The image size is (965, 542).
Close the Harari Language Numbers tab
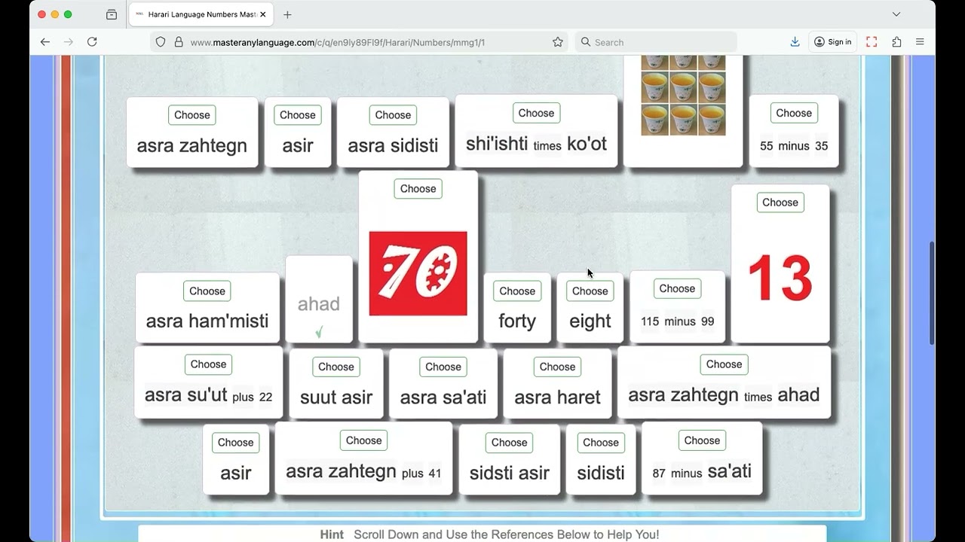pyautogui.click(x=263, y=14)
